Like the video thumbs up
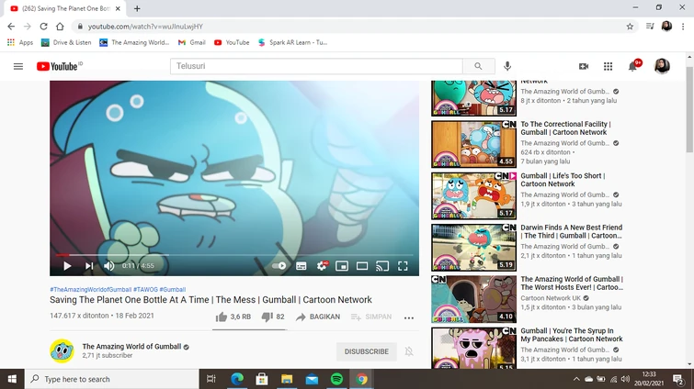This screenshot has height=389, width=694. pos(233,317)
